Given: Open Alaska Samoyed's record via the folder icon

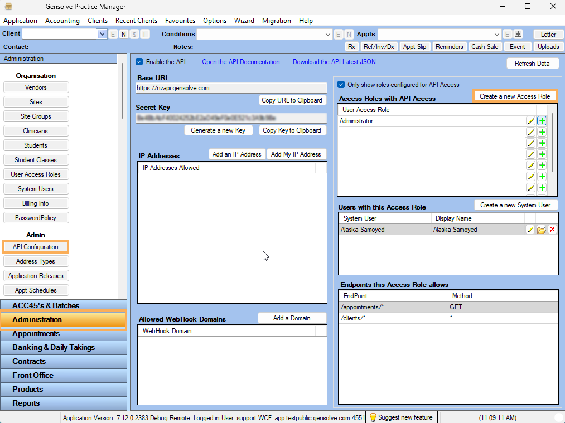Looking at the screenshot, I should [x=541, y=229].
